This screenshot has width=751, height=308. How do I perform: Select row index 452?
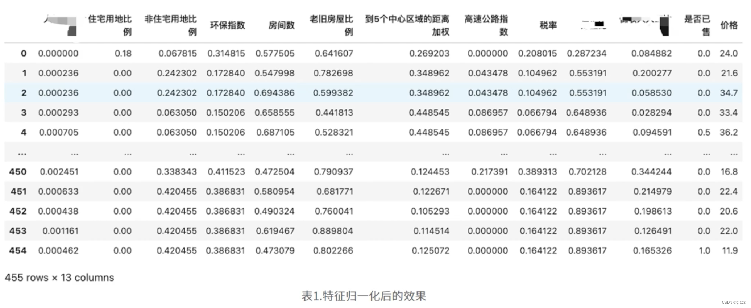point(18,211)
